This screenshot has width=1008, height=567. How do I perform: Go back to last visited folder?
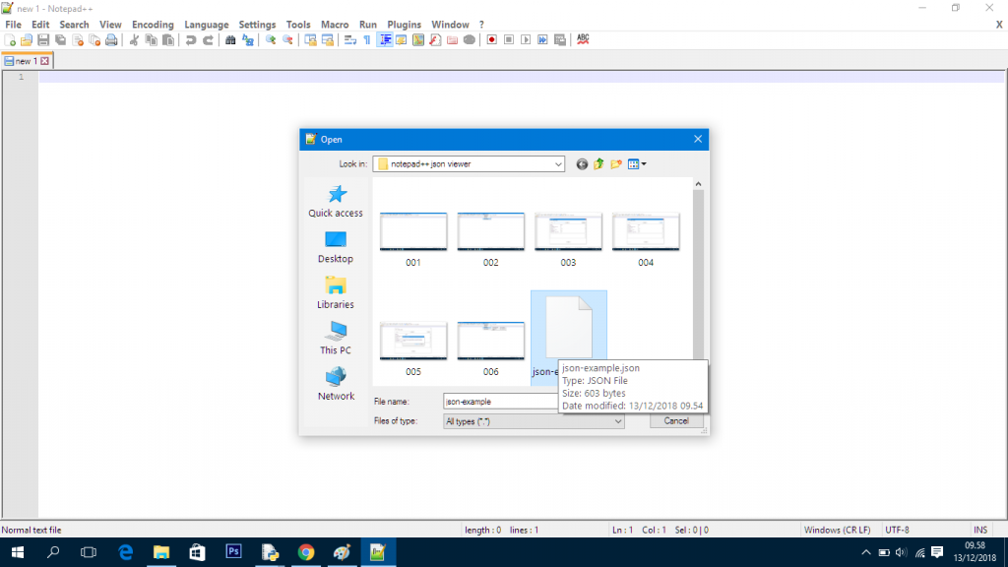pos(582,164)
